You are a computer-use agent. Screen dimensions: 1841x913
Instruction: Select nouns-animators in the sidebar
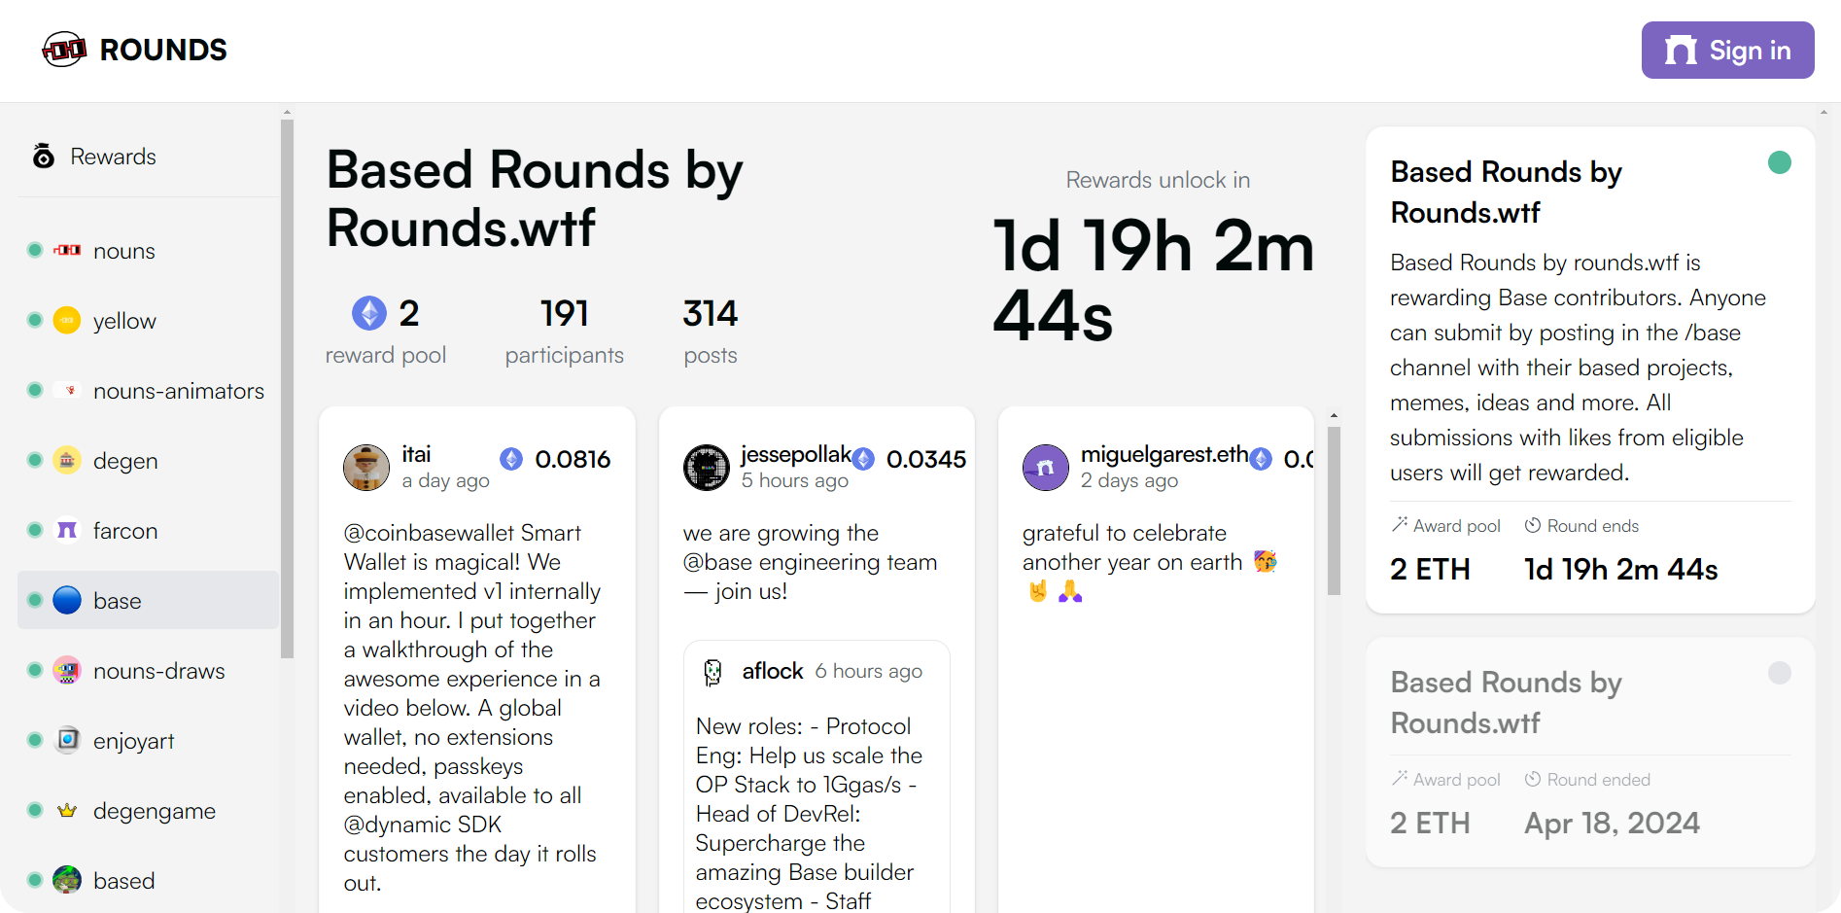pos(178,391)
